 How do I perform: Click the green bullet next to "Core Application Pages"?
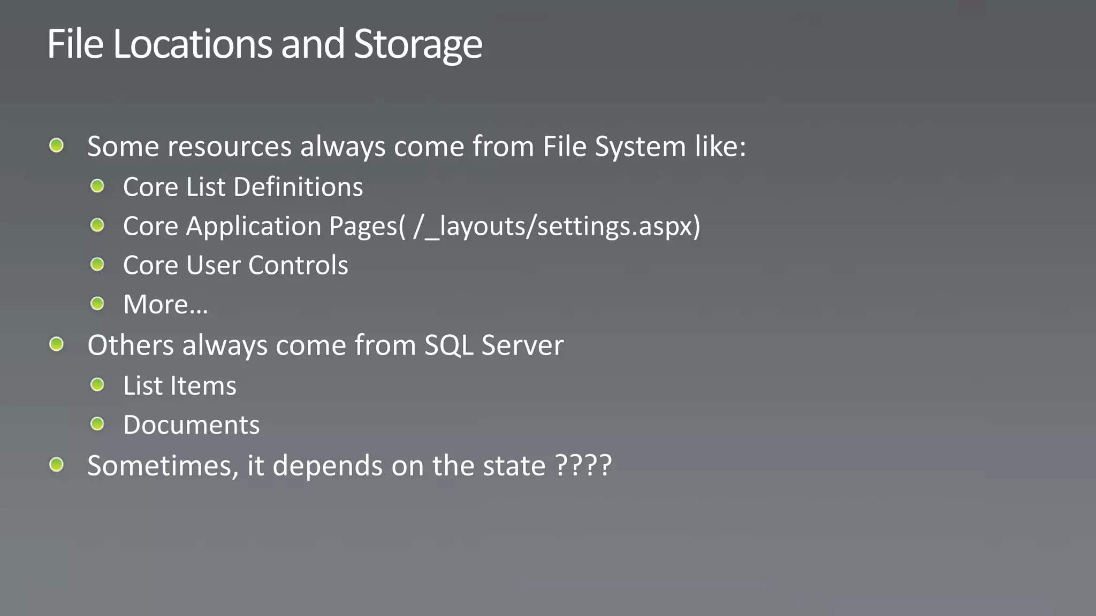click(x=97, y=225)
